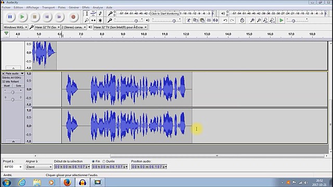Skip to end of the project

(59, 17)
